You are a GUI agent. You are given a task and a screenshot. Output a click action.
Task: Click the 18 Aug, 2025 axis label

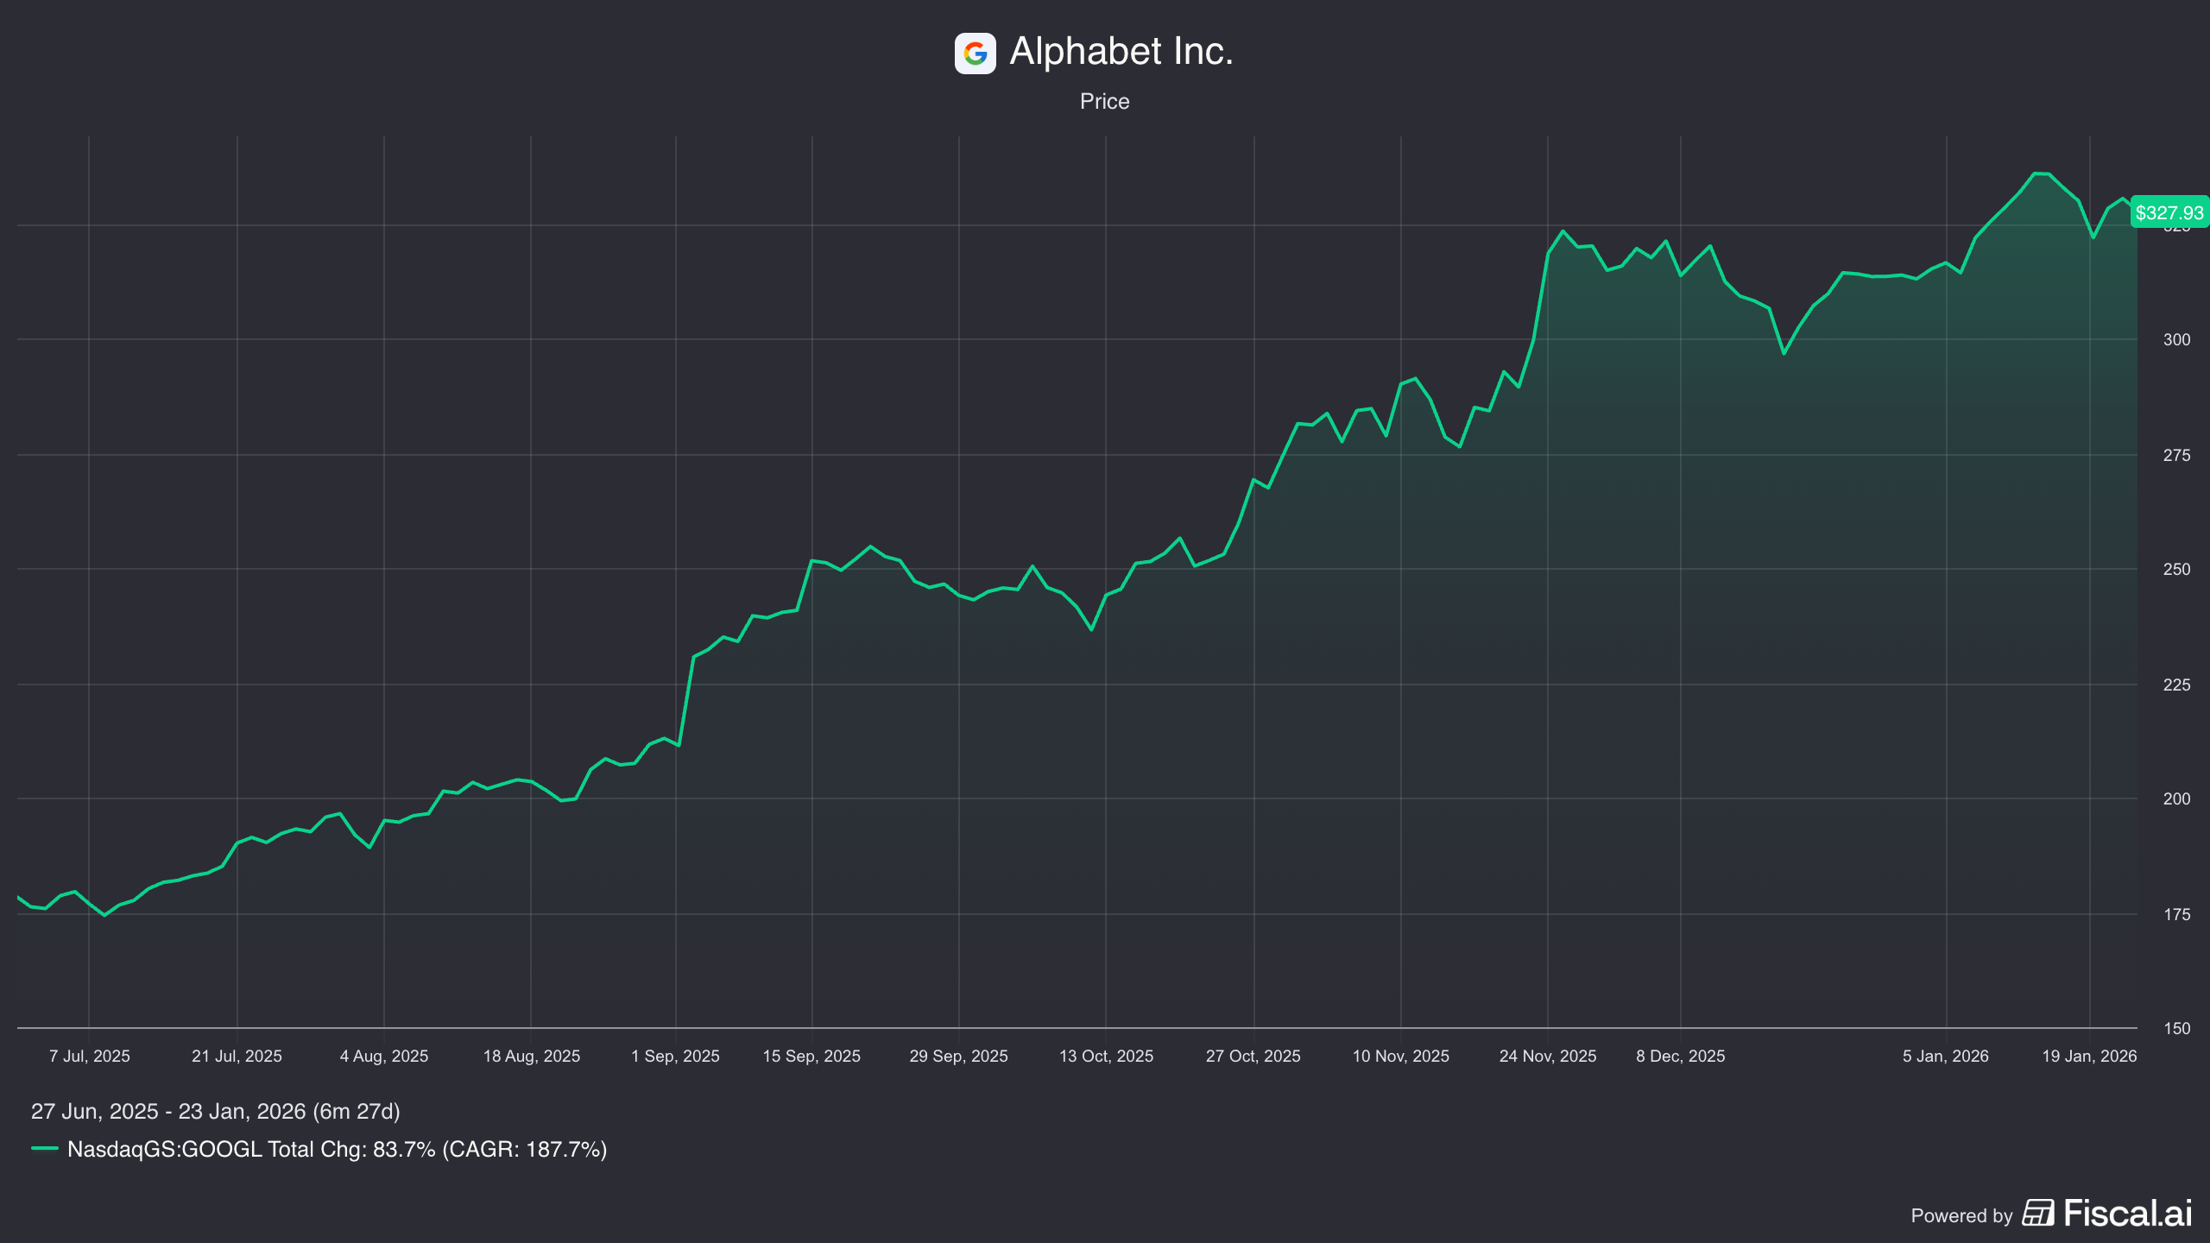(531, 1056)
